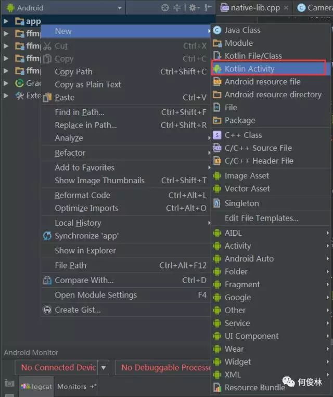This screenshot has width=333, height=397.
Task: Click the Java Class icon
Action: tap(217, 30)
